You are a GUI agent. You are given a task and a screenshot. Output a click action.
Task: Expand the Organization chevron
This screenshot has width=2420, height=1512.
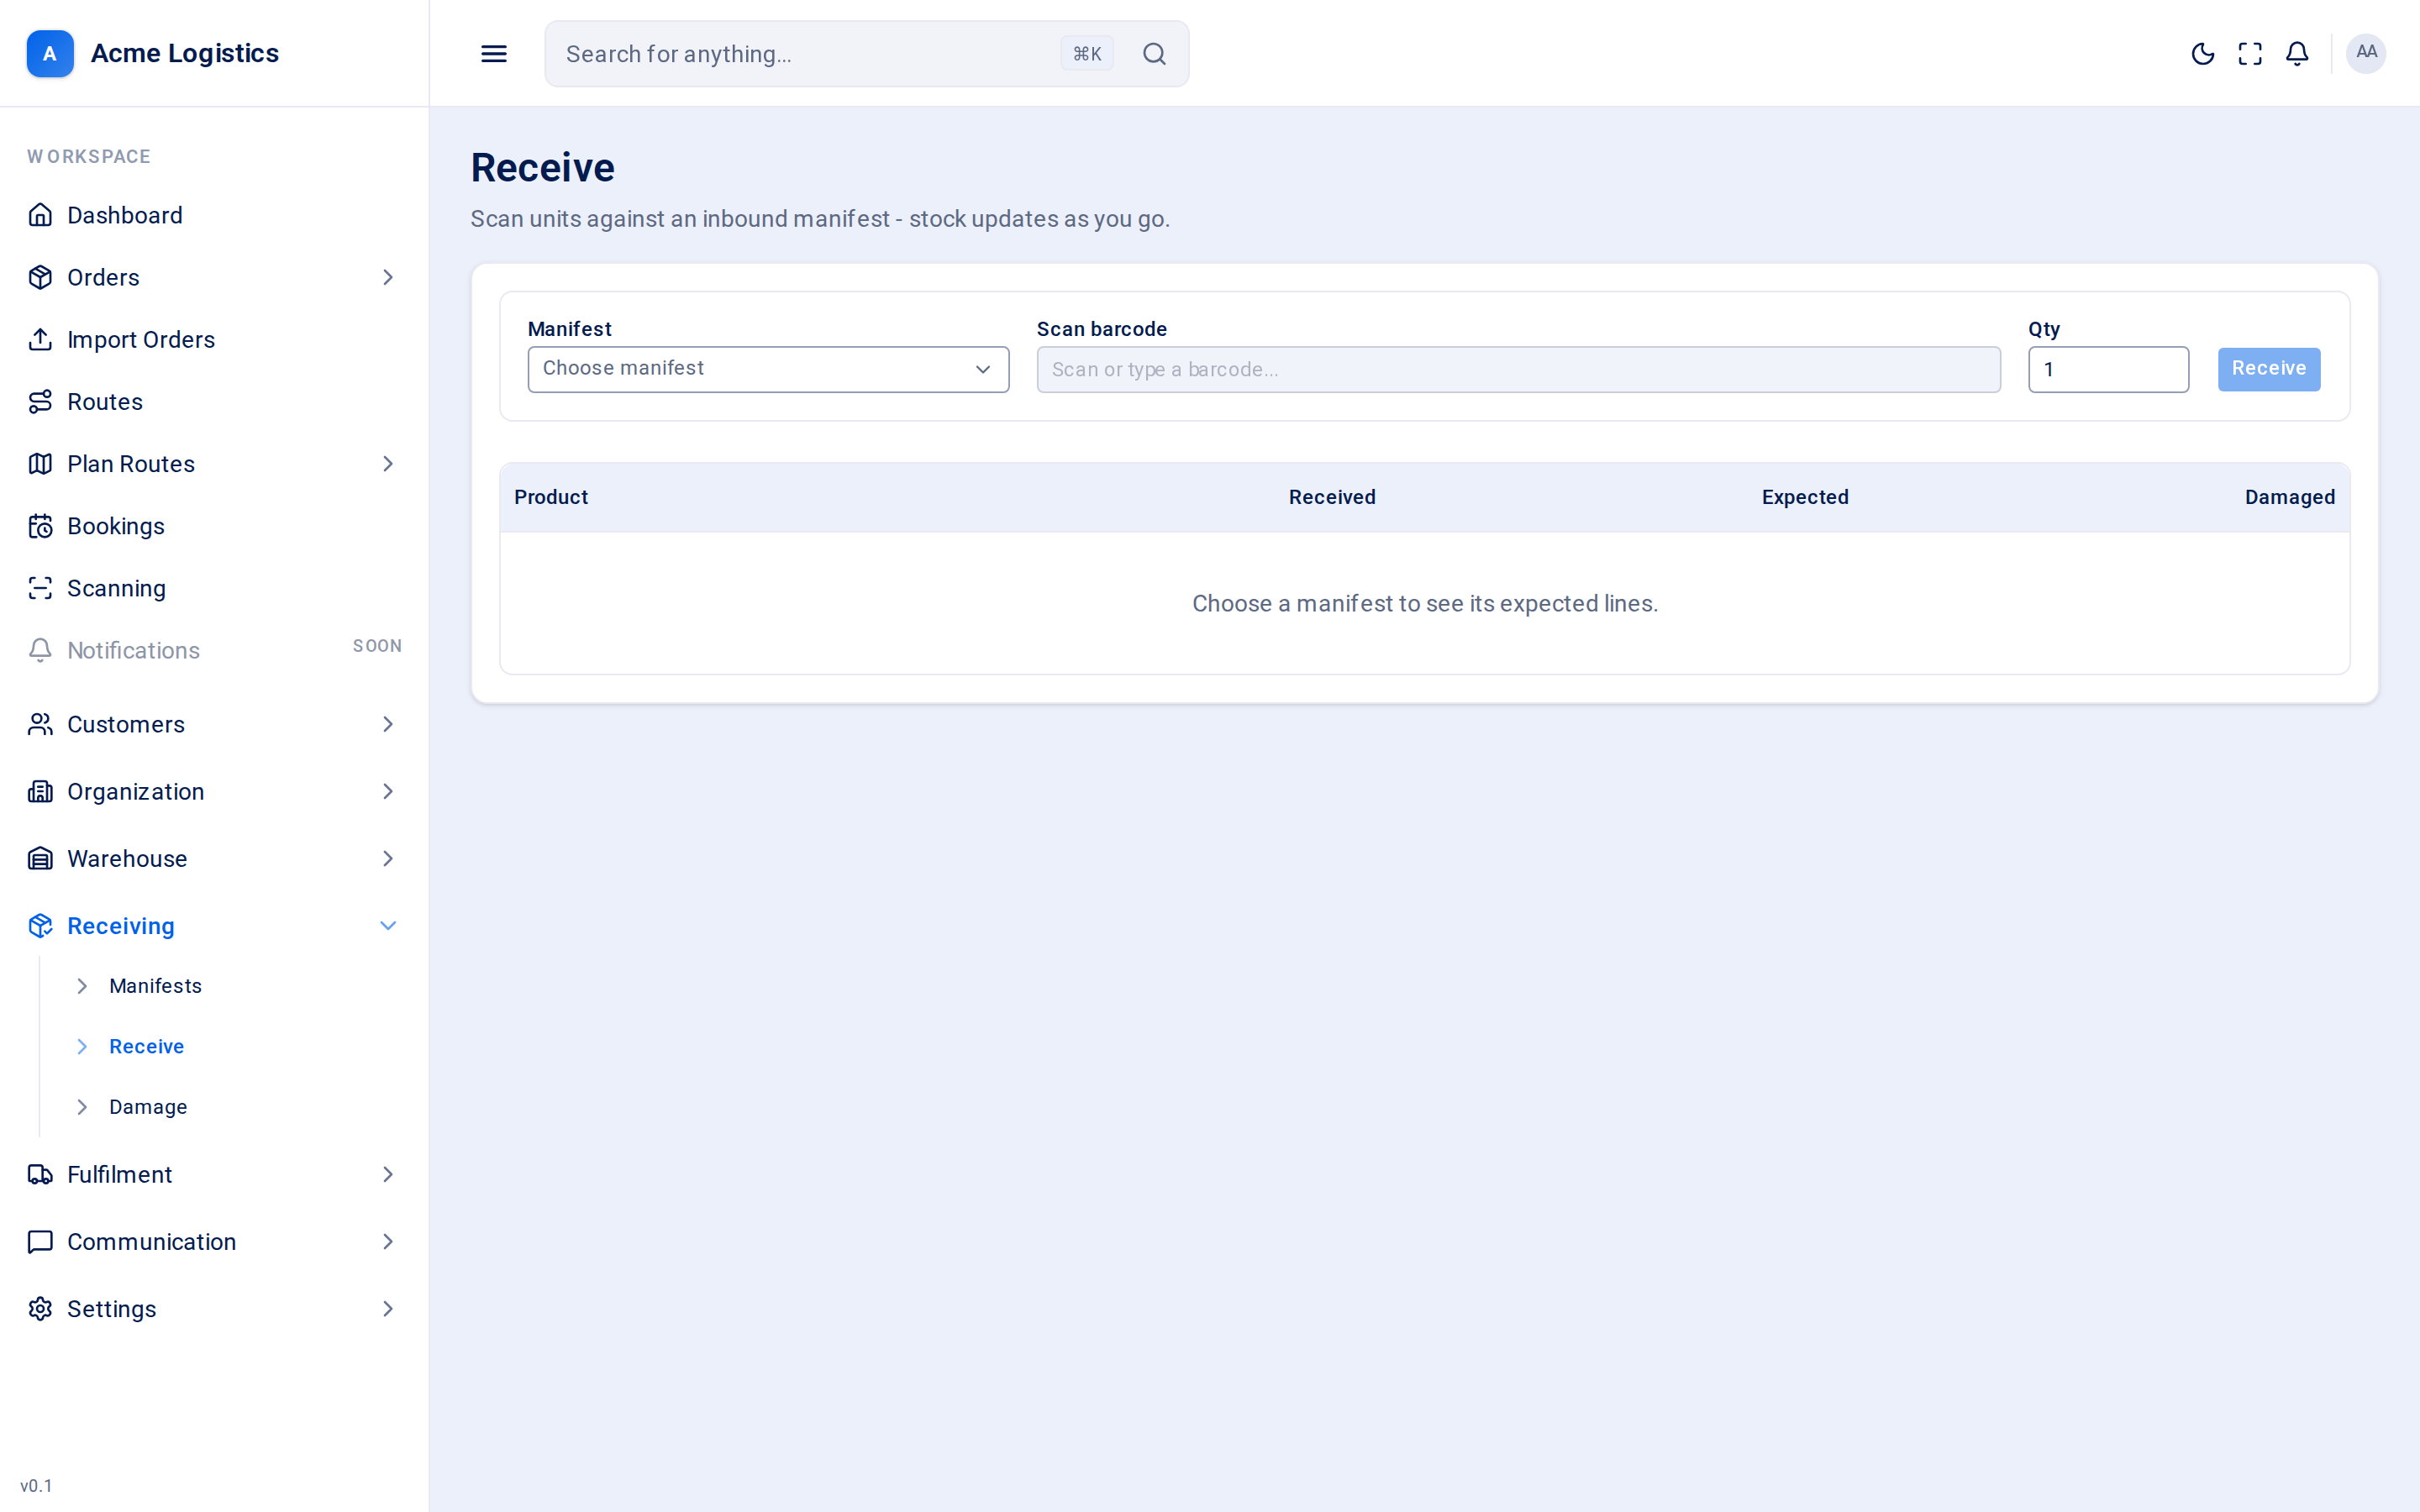tap(388, 791)
